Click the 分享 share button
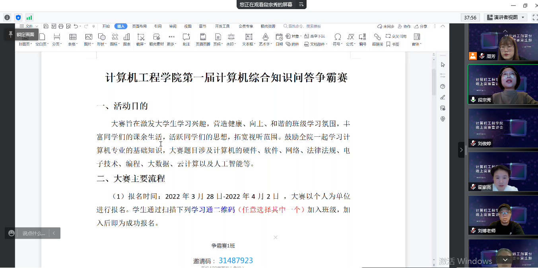Screen dimensions: 538x268 tap(421, 26)
